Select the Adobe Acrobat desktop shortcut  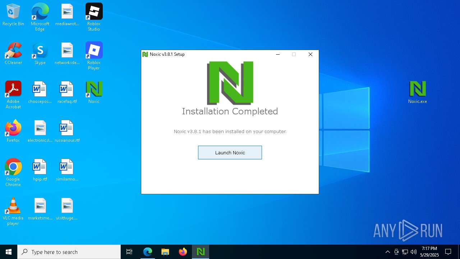tap(13, 95)
